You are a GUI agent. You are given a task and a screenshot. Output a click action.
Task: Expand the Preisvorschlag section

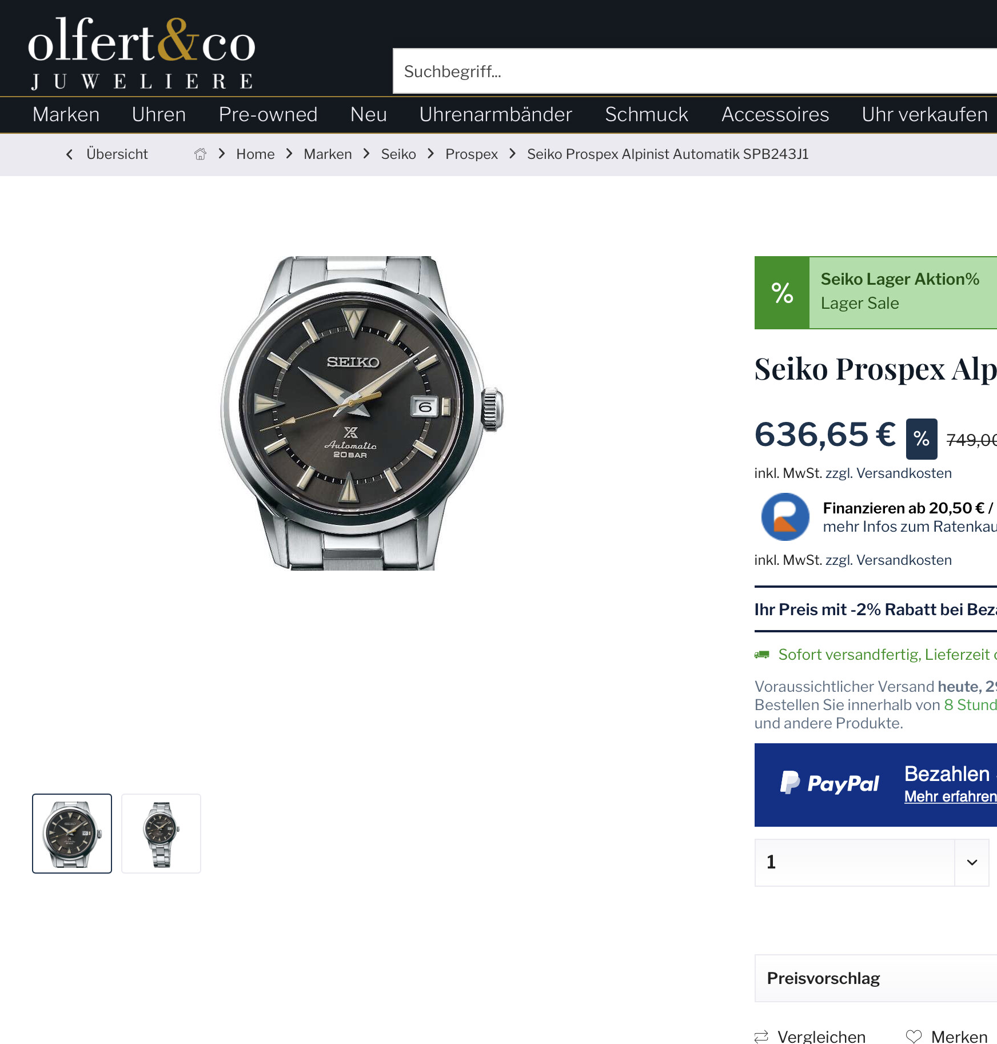[876, 978]
